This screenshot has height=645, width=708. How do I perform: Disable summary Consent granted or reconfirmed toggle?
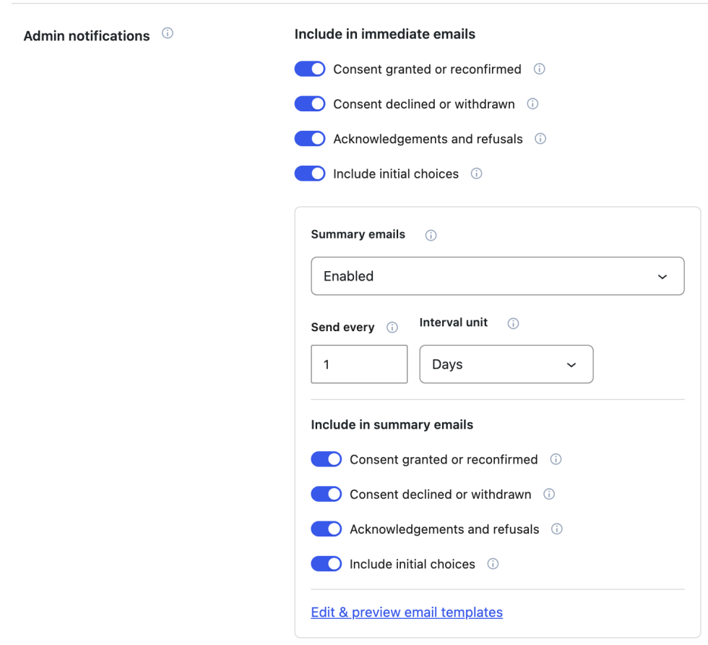[326, 459]
